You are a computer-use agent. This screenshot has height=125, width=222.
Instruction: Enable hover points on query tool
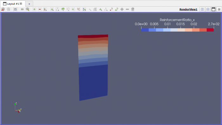coord(111,9)
